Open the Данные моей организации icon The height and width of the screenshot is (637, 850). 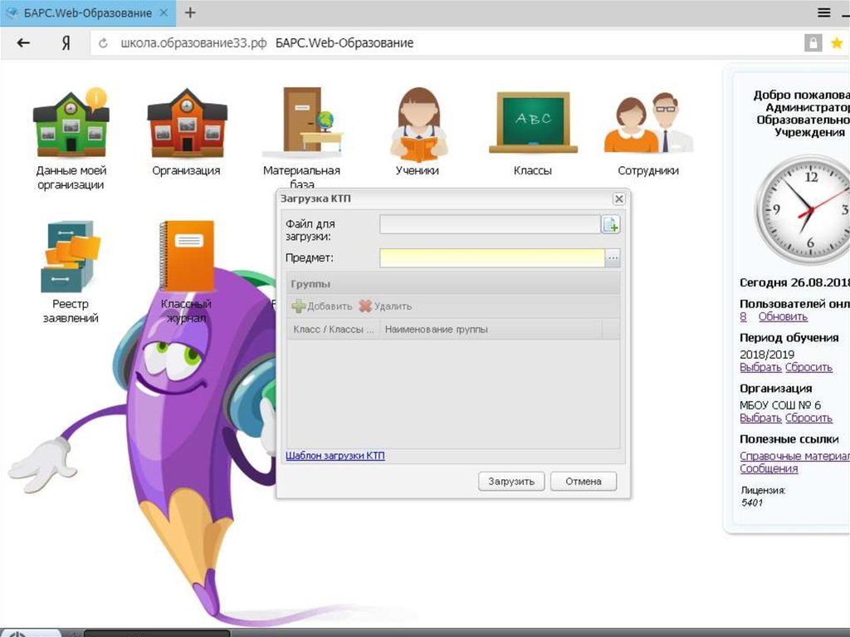click(71, 125)
